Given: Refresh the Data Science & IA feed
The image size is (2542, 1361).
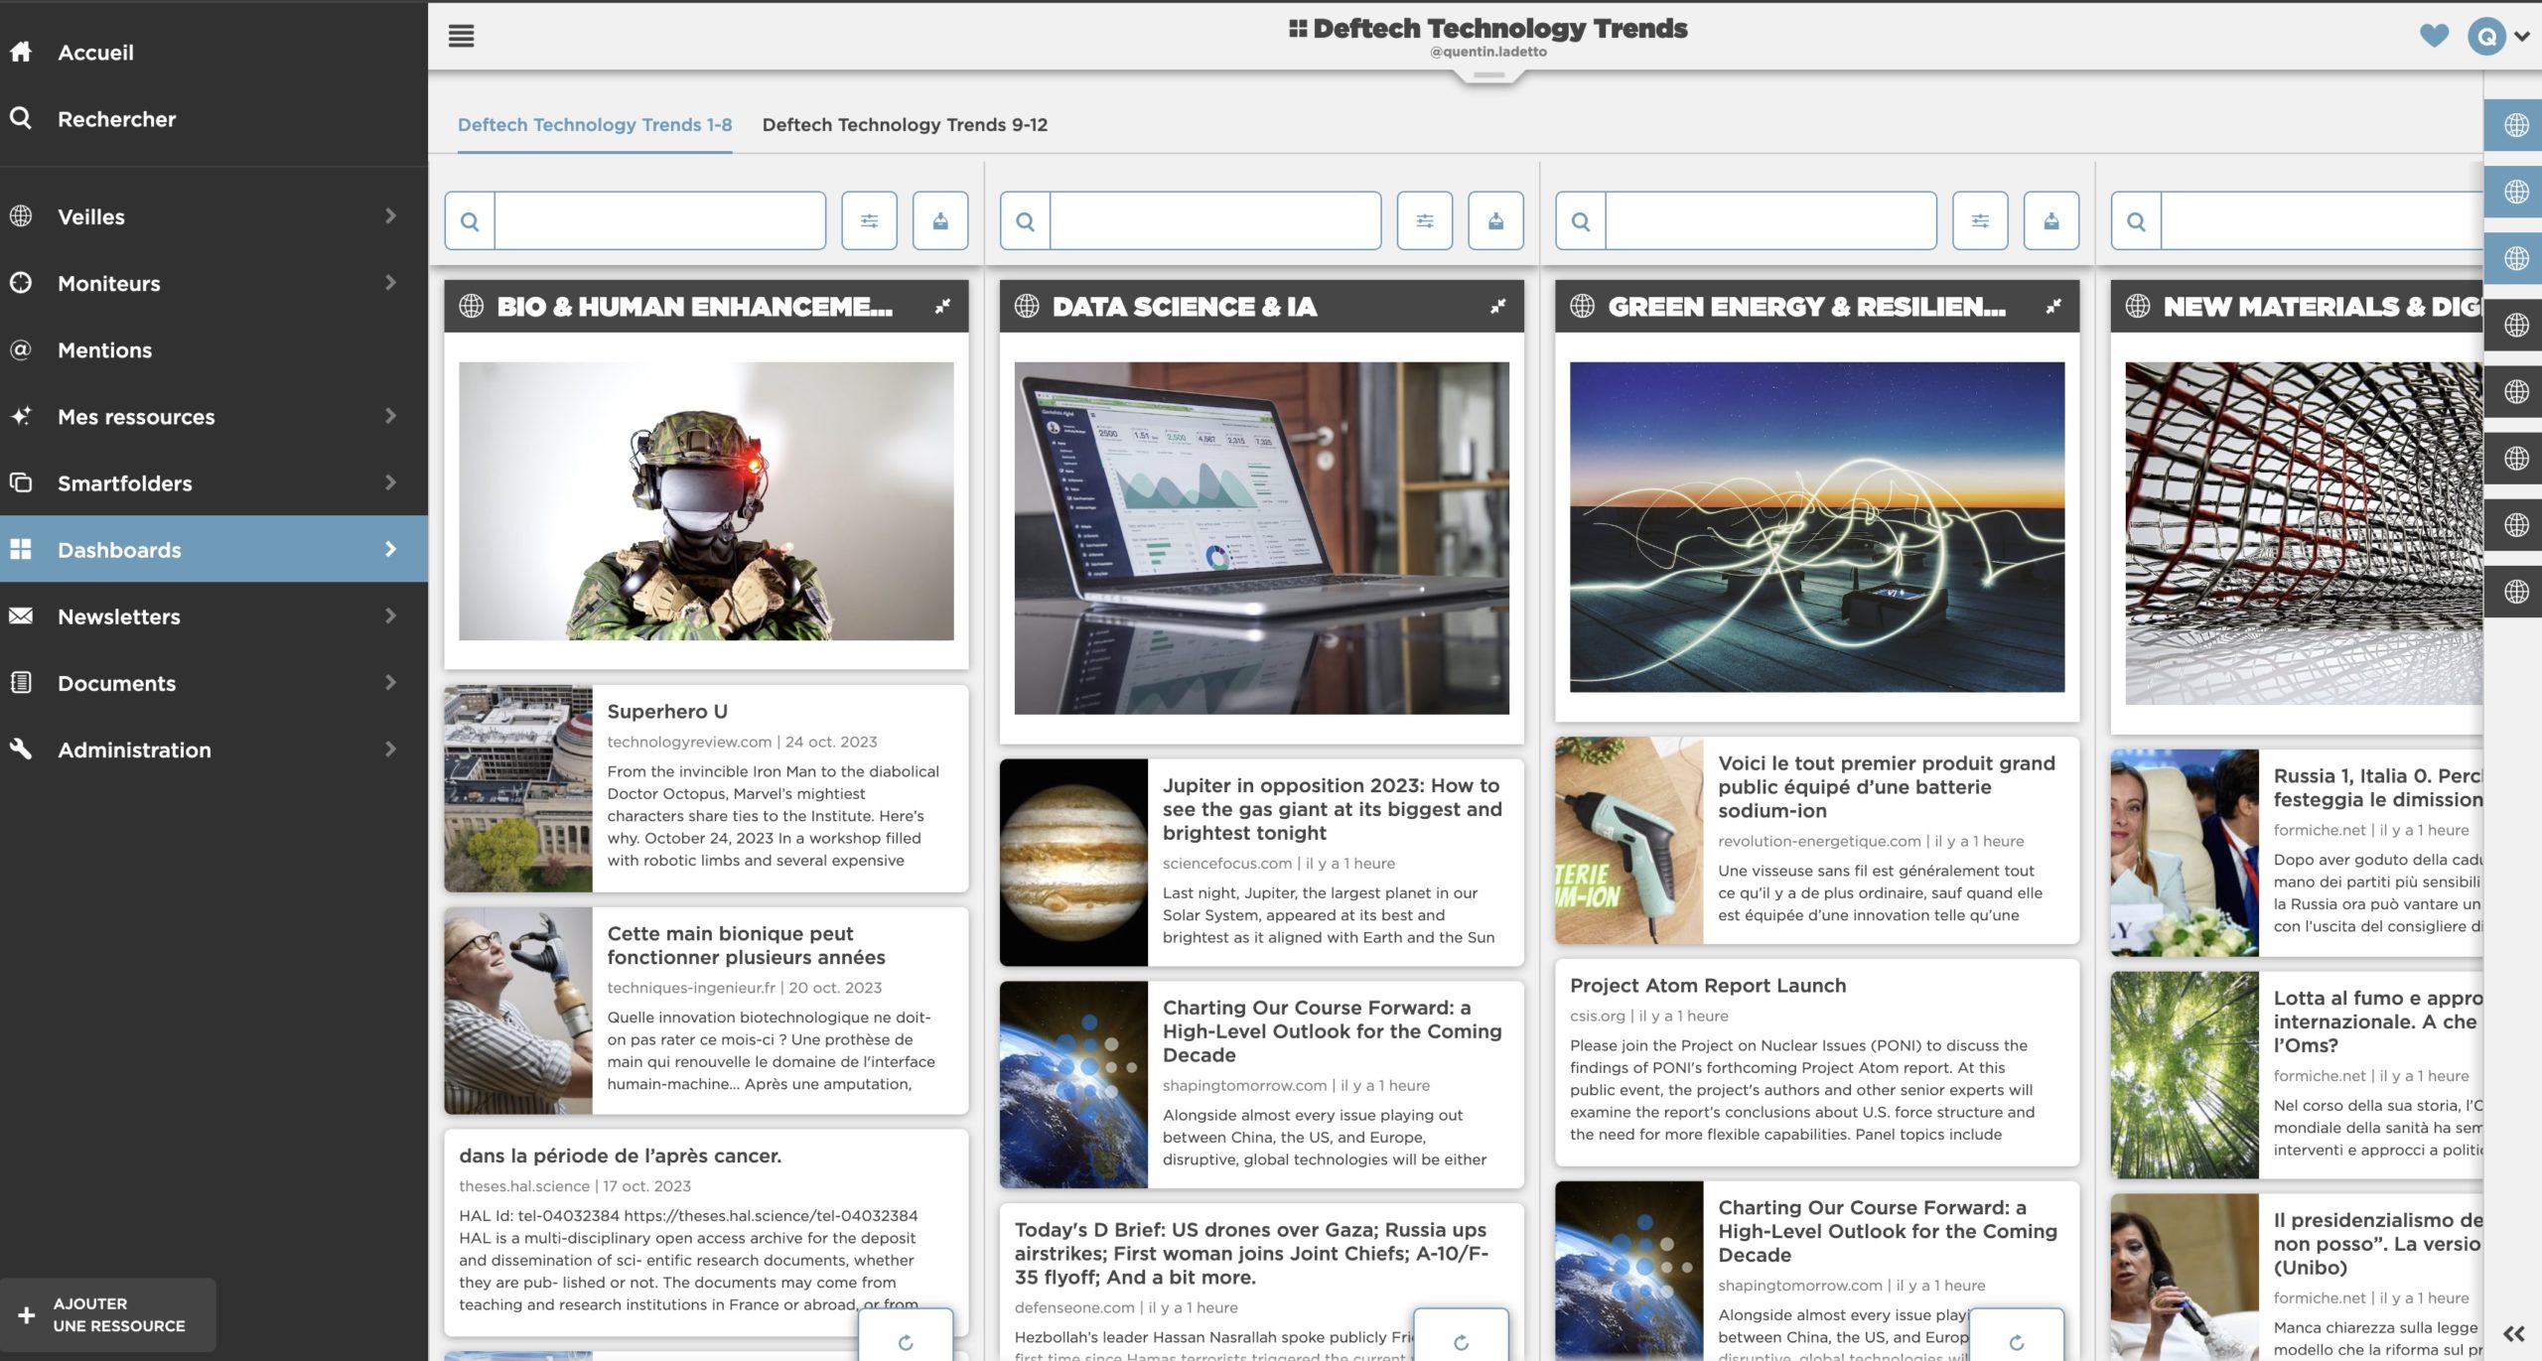Looking at the screenshot, I should pos(1461,1342).
